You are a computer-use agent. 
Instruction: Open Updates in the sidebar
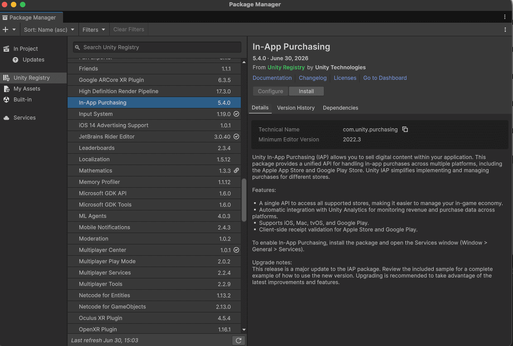coord(34,60)
